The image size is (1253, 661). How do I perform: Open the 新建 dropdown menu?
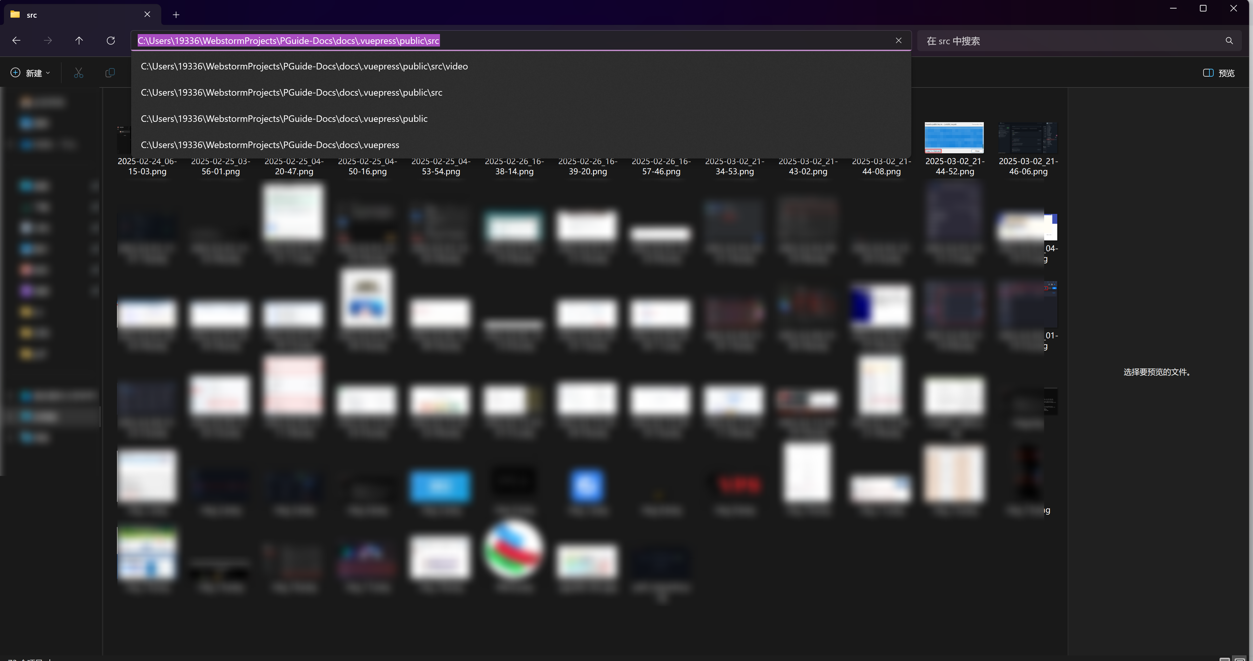coord(30,73)
